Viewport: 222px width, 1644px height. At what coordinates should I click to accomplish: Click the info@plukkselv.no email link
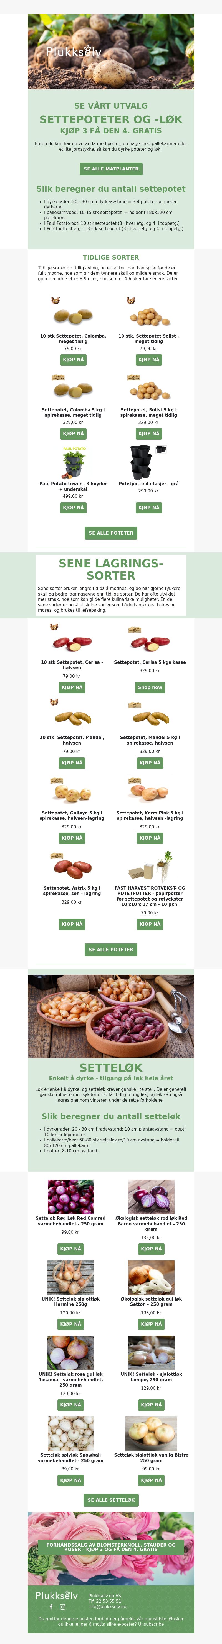click(x=107, y=1606)
